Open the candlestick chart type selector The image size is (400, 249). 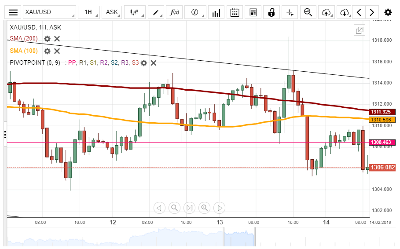[x=135, y=12]
